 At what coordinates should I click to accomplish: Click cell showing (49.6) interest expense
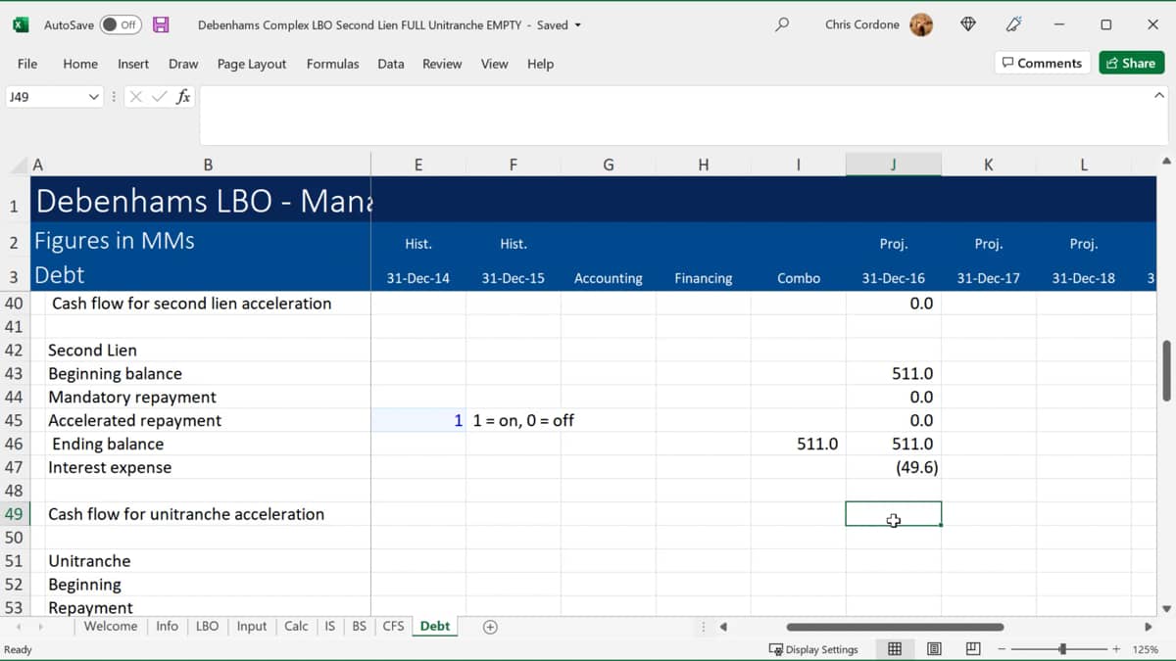point(893,467)
